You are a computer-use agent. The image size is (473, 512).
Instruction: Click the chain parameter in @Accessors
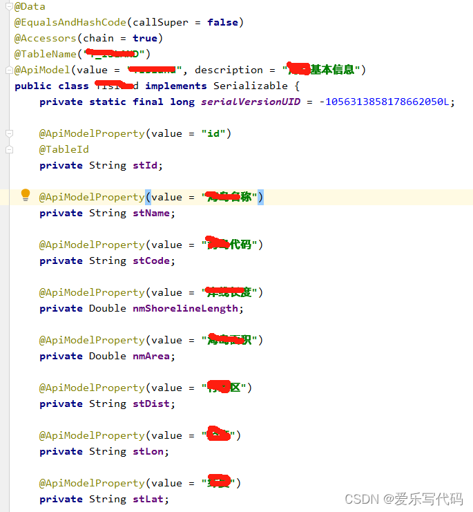(98, 38)
